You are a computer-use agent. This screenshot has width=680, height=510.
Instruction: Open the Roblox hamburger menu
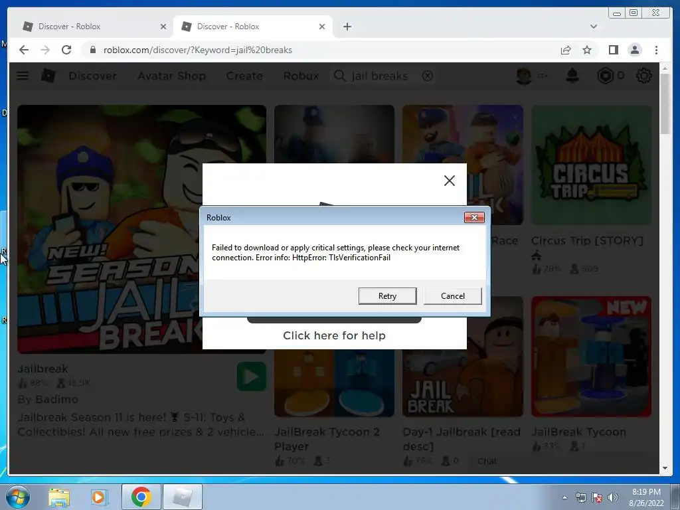point(23,76)
